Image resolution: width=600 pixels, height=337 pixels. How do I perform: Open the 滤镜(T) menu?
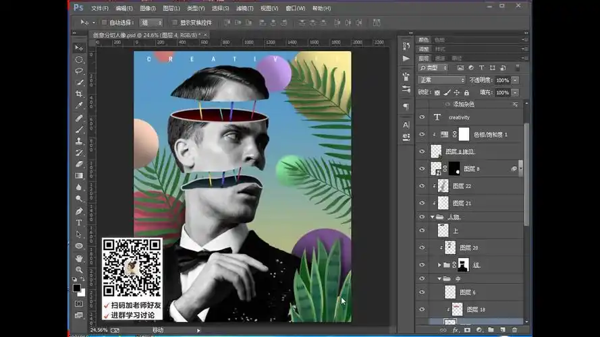244,8
